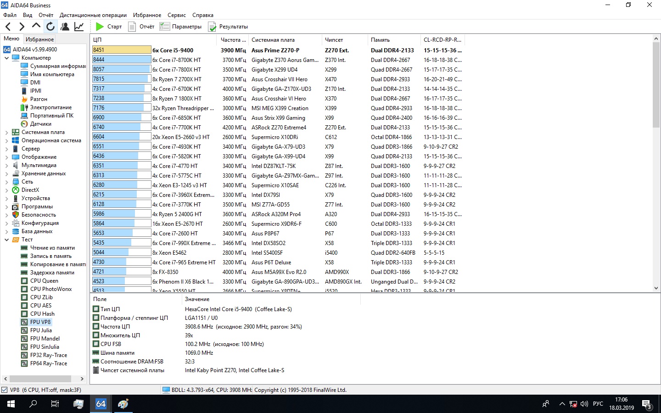Expand the Сеть node
The width and height of the screenshot is (661, 413).
6,182
